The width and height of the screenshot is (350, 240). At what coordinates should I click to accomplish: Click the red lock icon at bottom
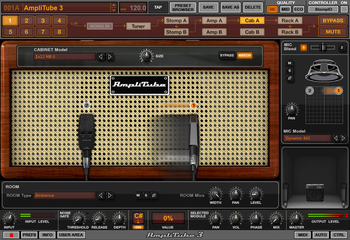tap(11, 235)
